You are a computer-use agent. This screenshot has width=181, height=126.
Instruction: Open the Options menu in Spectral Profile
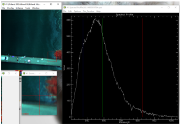point(77,11)
